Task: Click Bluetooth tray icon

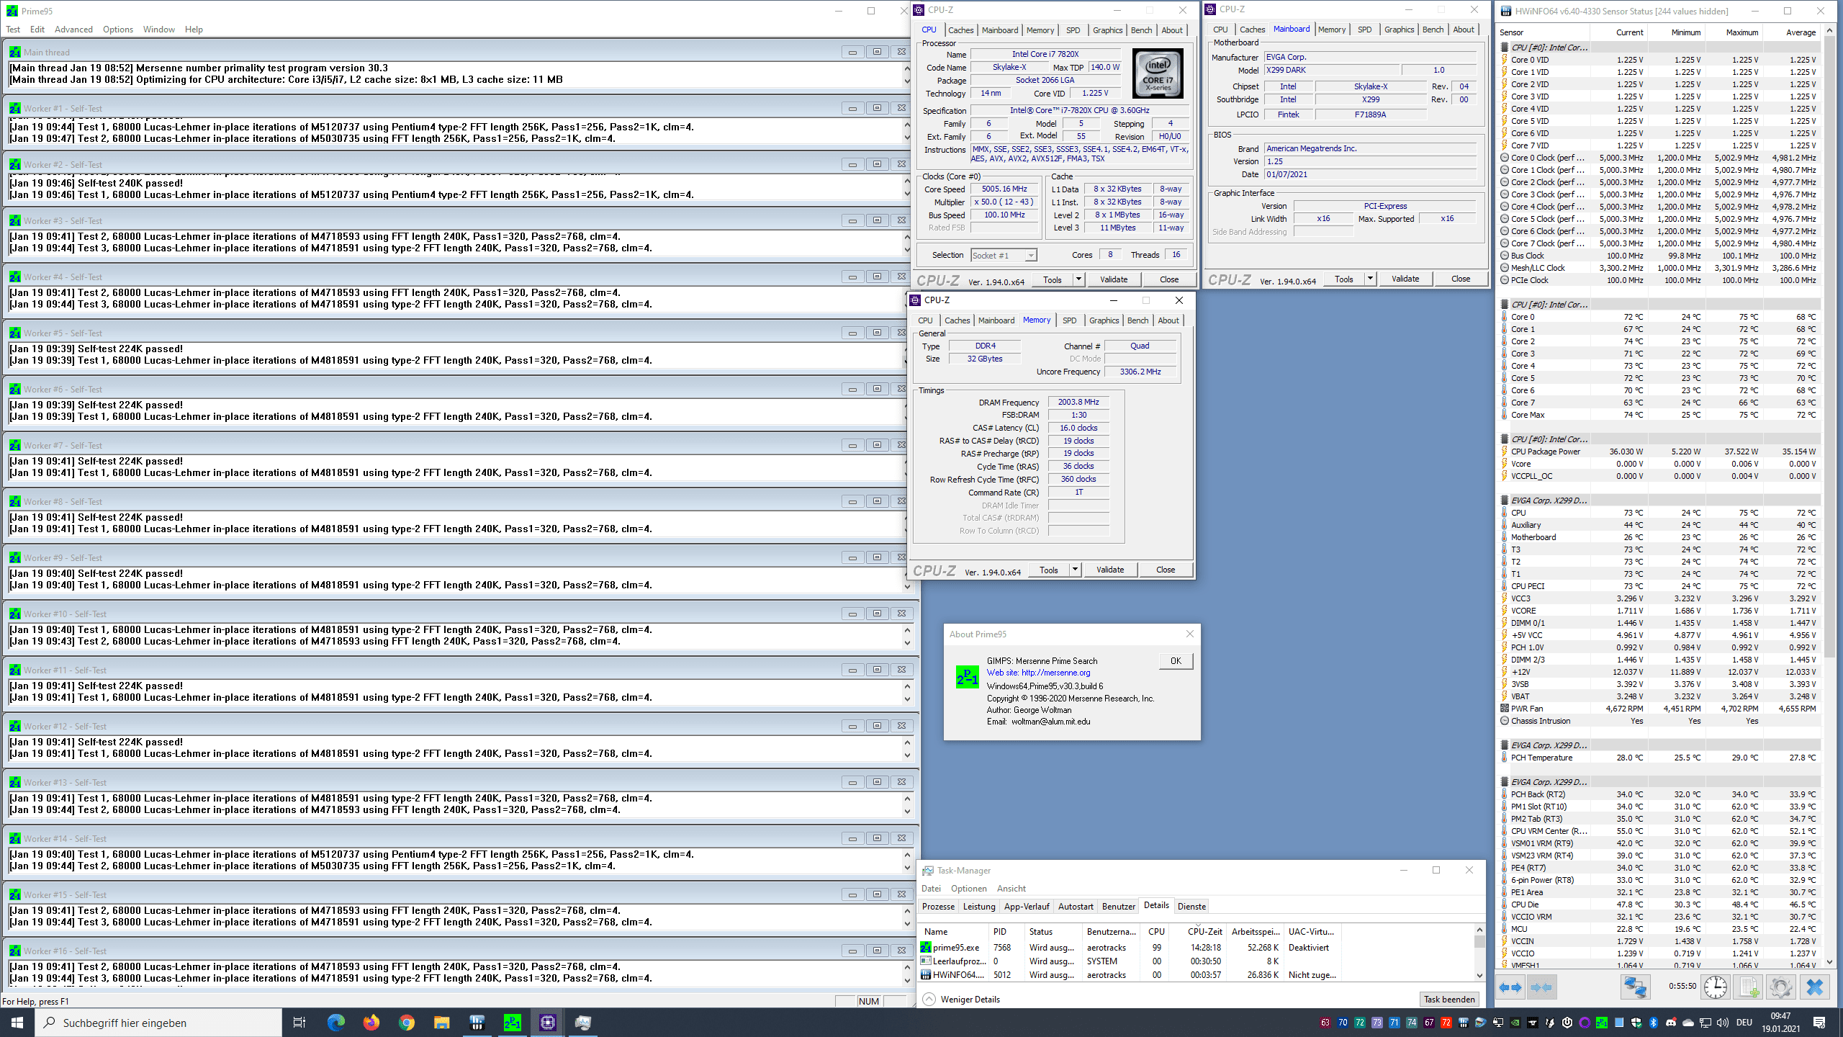Action: tap(1654, 1023)
